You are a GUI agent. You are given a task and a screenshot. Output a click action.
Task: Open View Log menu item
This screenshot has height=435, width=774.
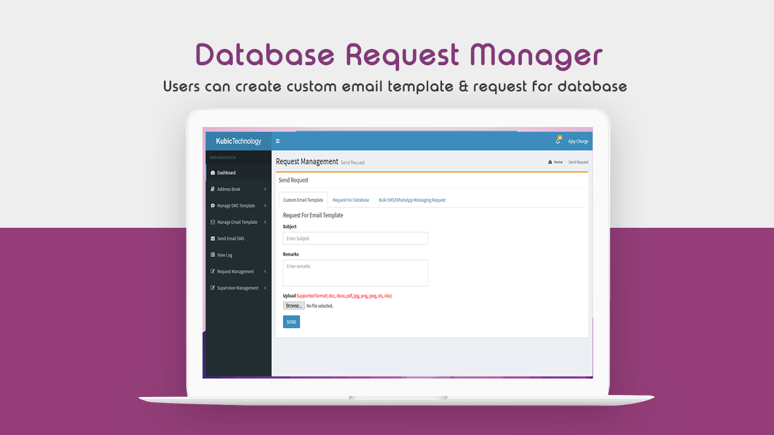[238, 255]
